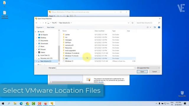The image size is (189, 106).
Task: Sort by the Name column header
Action: click(64, 31)
